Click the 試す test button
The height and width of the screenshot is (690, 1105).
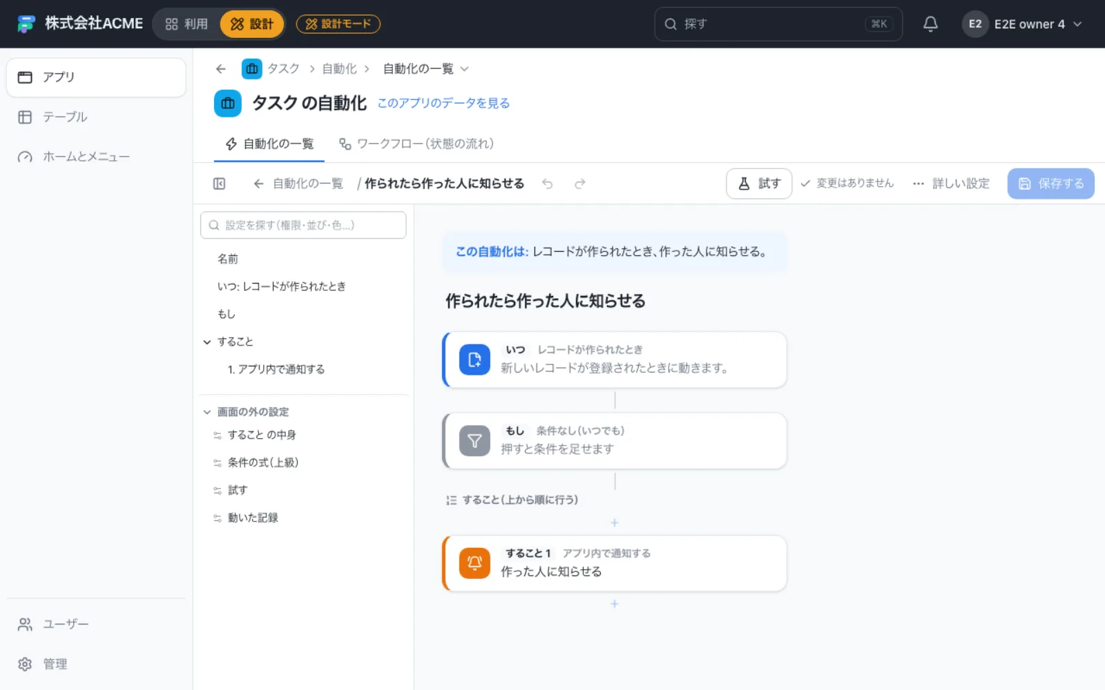[x=759, y=184]
